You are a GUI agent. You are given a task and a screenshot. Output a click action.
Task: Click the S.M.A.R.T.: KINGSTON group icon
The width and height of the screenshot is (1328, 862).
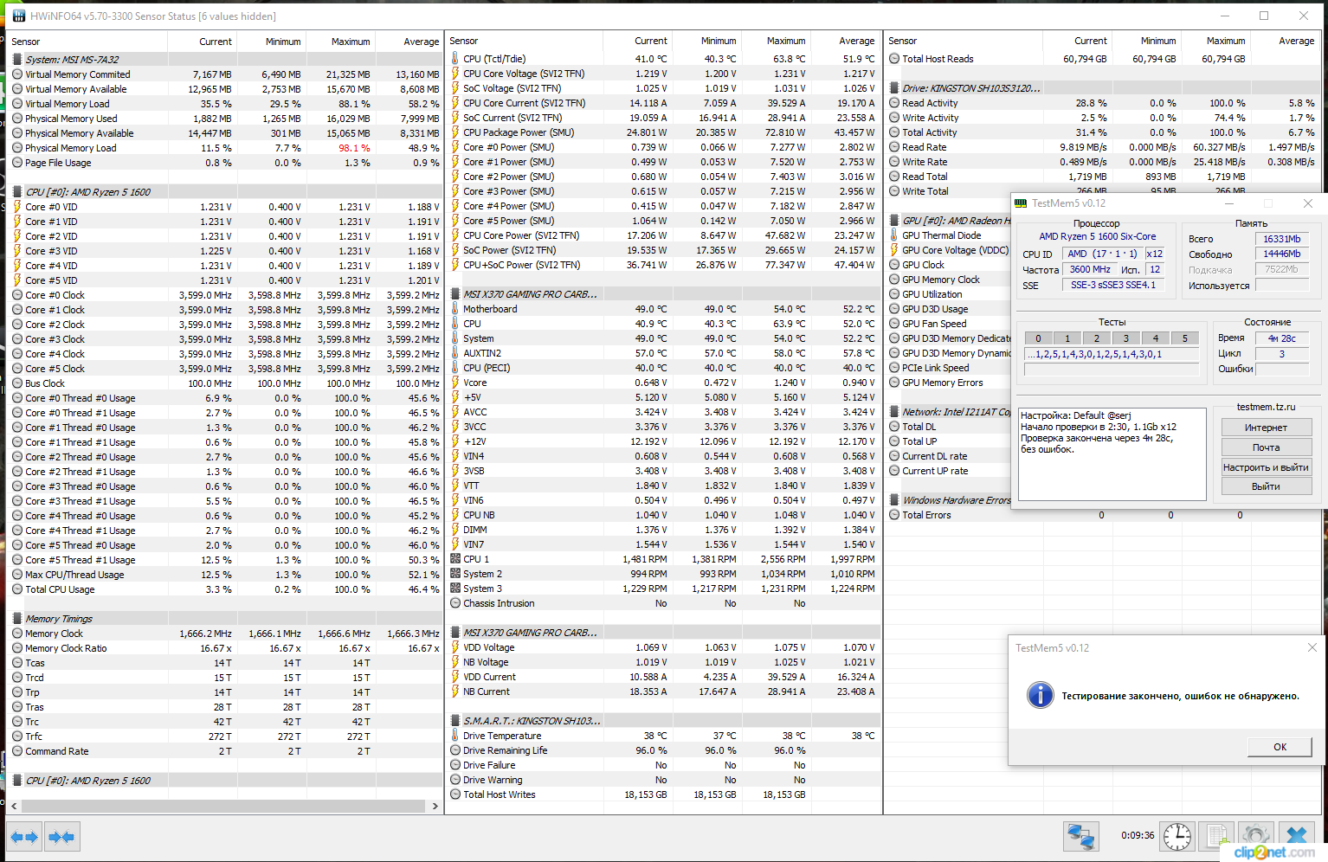click(455, 721)
